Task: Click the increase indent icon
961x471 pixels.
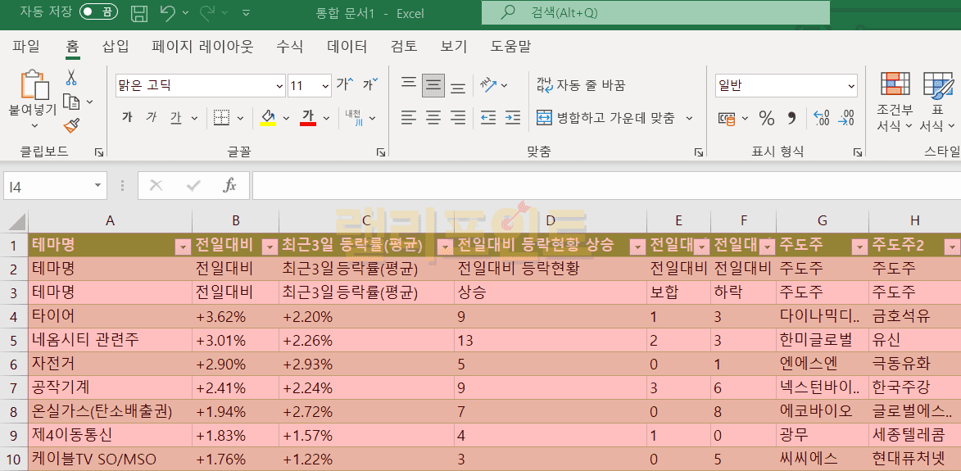Action: pos(513,118)
